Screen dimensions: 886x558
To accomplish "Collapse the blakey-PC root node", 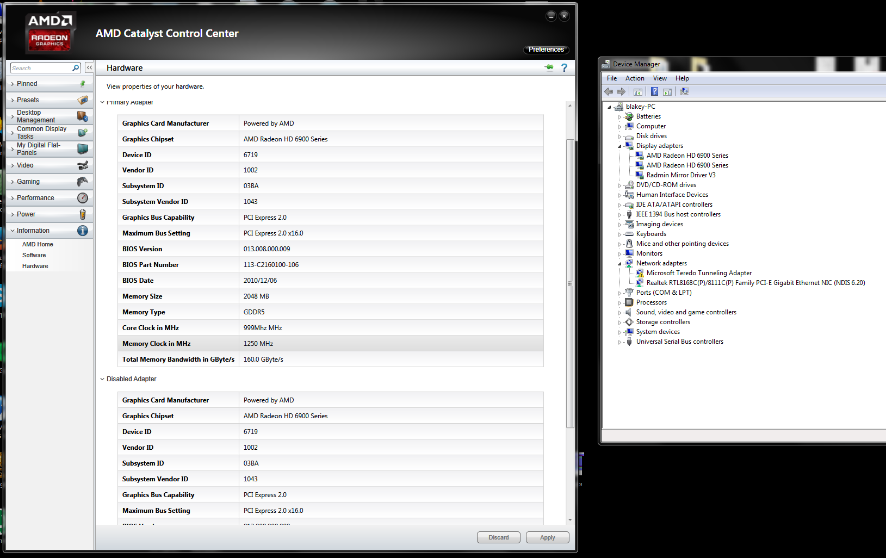I will pos(609,107).
